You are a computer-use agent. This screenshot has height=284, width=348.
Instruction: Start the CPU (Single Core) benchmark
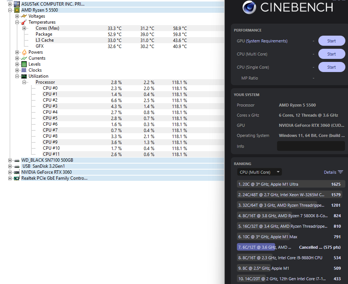pos(331,67)
